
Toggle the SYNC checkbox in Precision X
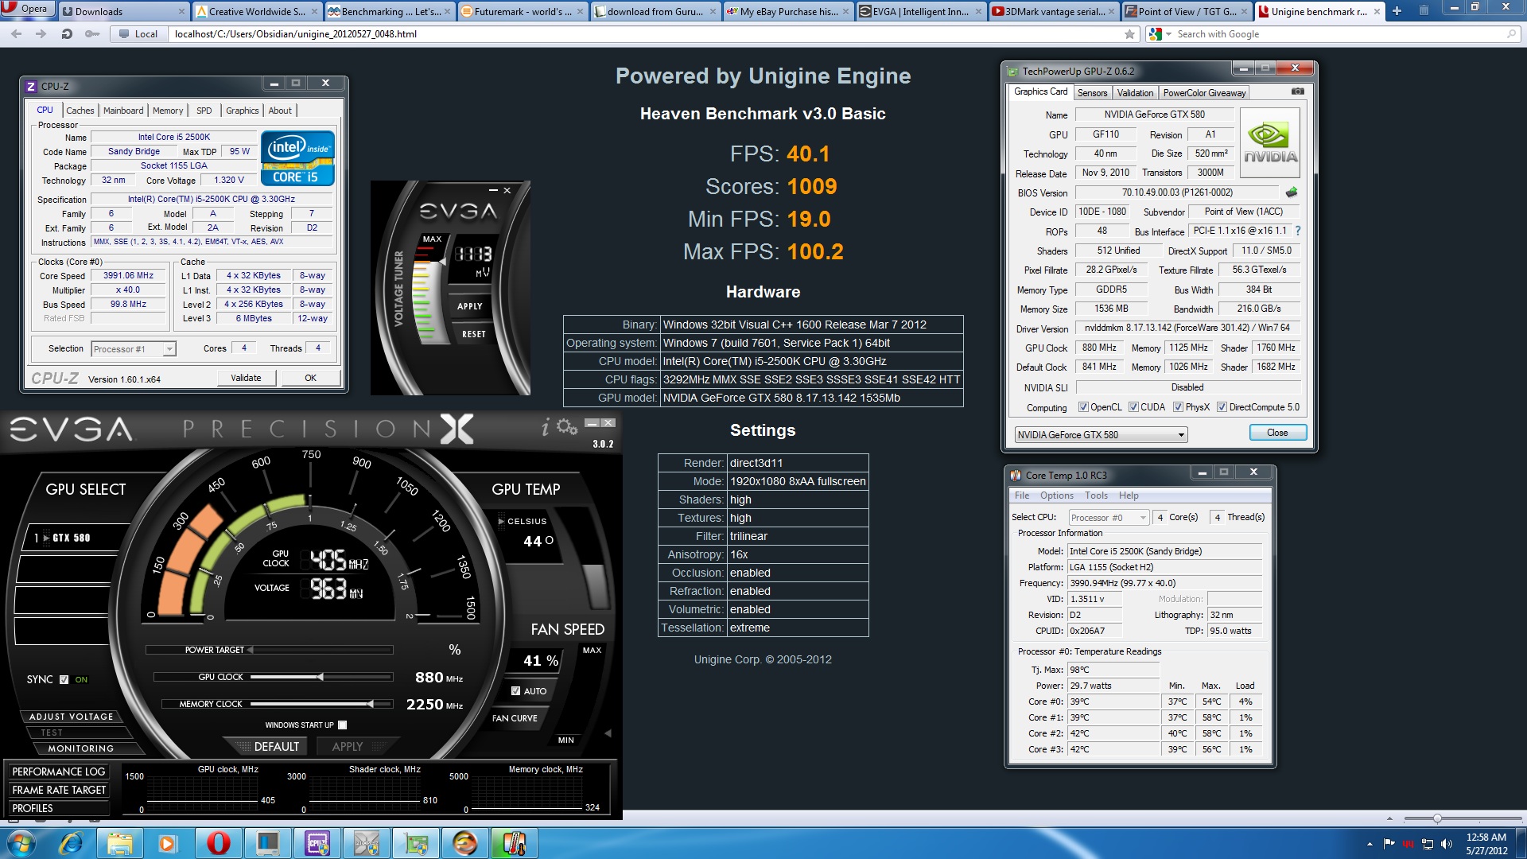click(64, 679)
